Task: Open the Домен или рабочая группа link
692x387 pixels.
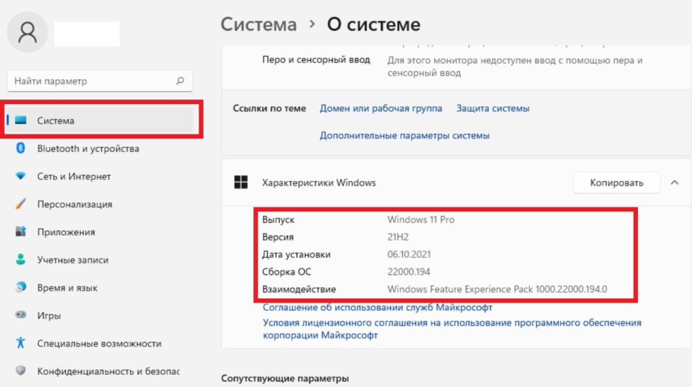Action: pos(381,108)
